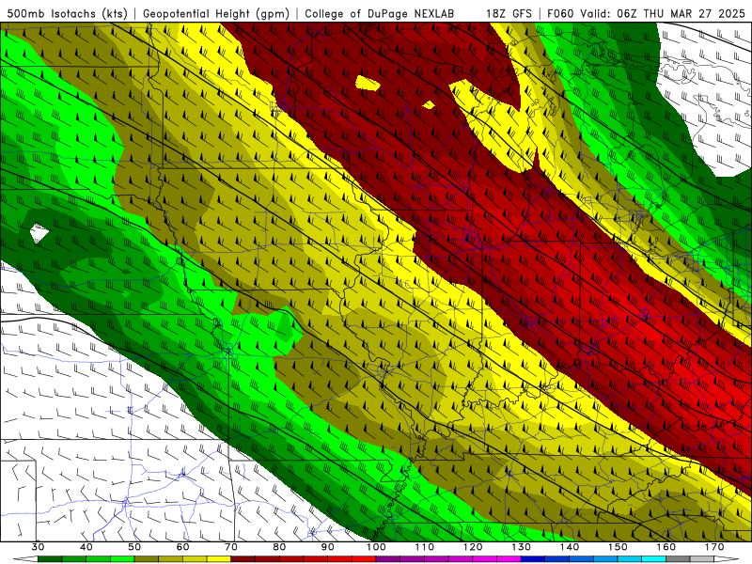Click the 90 label on the color scale
Image resolution: width=752 pixels, height=564 pixels.
pos(328,547)
